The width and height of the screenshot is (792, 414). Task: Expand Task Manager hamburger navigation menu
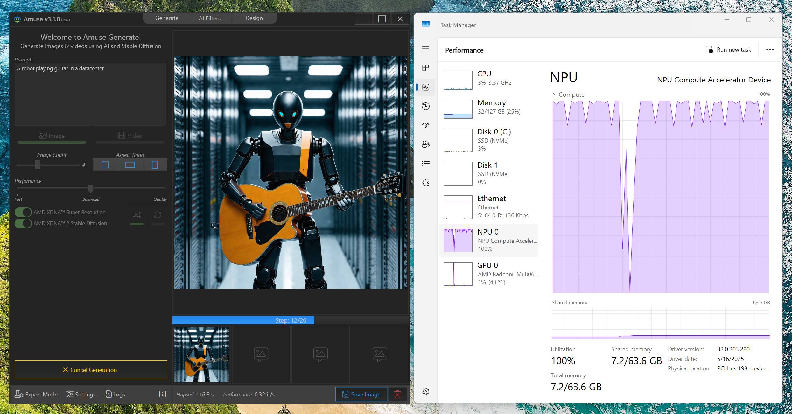click(x=425, y=49)
